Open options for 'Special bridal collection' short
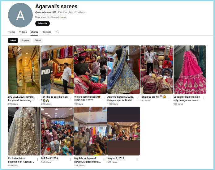Viewport: 215px width, 170px height. tap(203, 98)
